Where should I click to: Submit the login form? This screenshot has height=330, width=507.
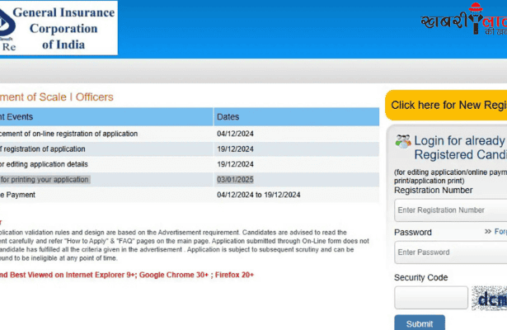[x=420, y=323]
